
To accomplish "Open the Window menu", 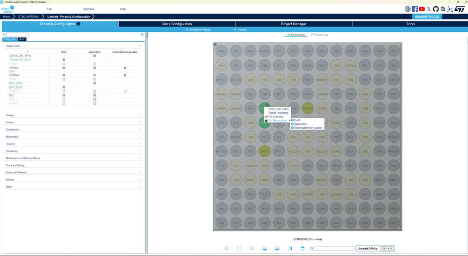I will tap(89, 9).
